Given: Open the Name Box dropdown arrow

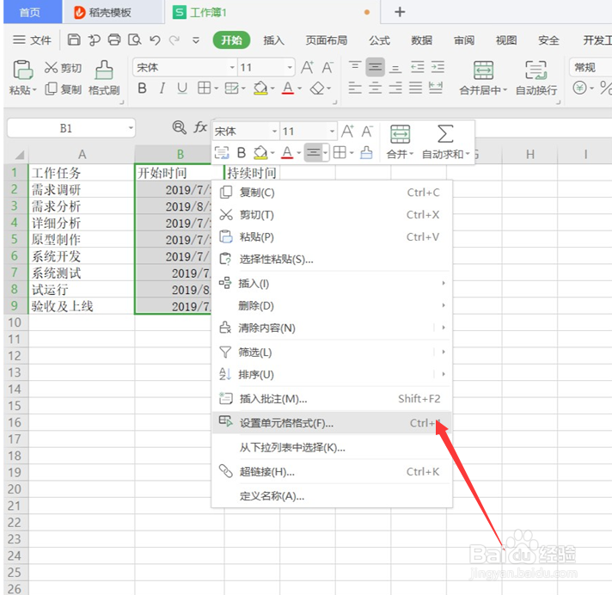Looking at the screenshot, I should [131, 128].
